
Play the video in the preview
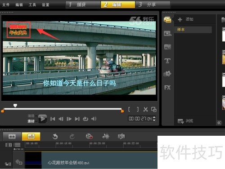click(43, 119)
